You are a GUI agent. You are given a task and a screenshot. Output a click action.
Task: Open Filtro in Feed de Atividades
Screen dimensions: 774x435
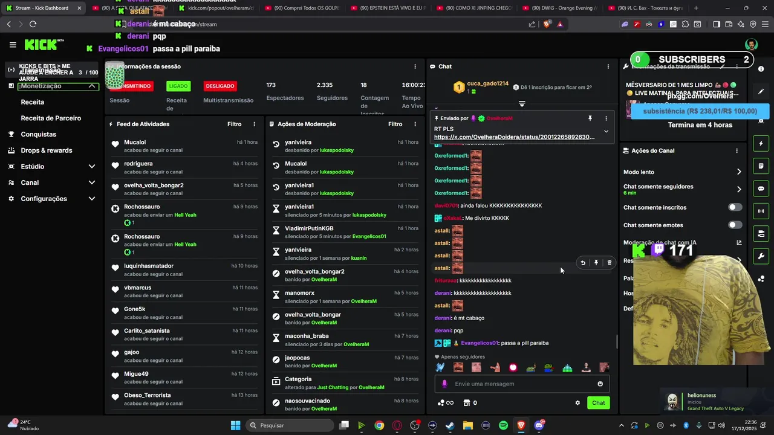tap(235, 124)
